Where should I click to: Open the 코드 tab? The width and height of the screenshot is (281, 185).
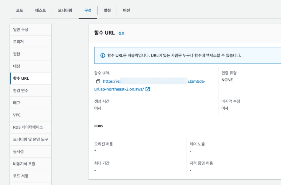[x=20, y=11]
